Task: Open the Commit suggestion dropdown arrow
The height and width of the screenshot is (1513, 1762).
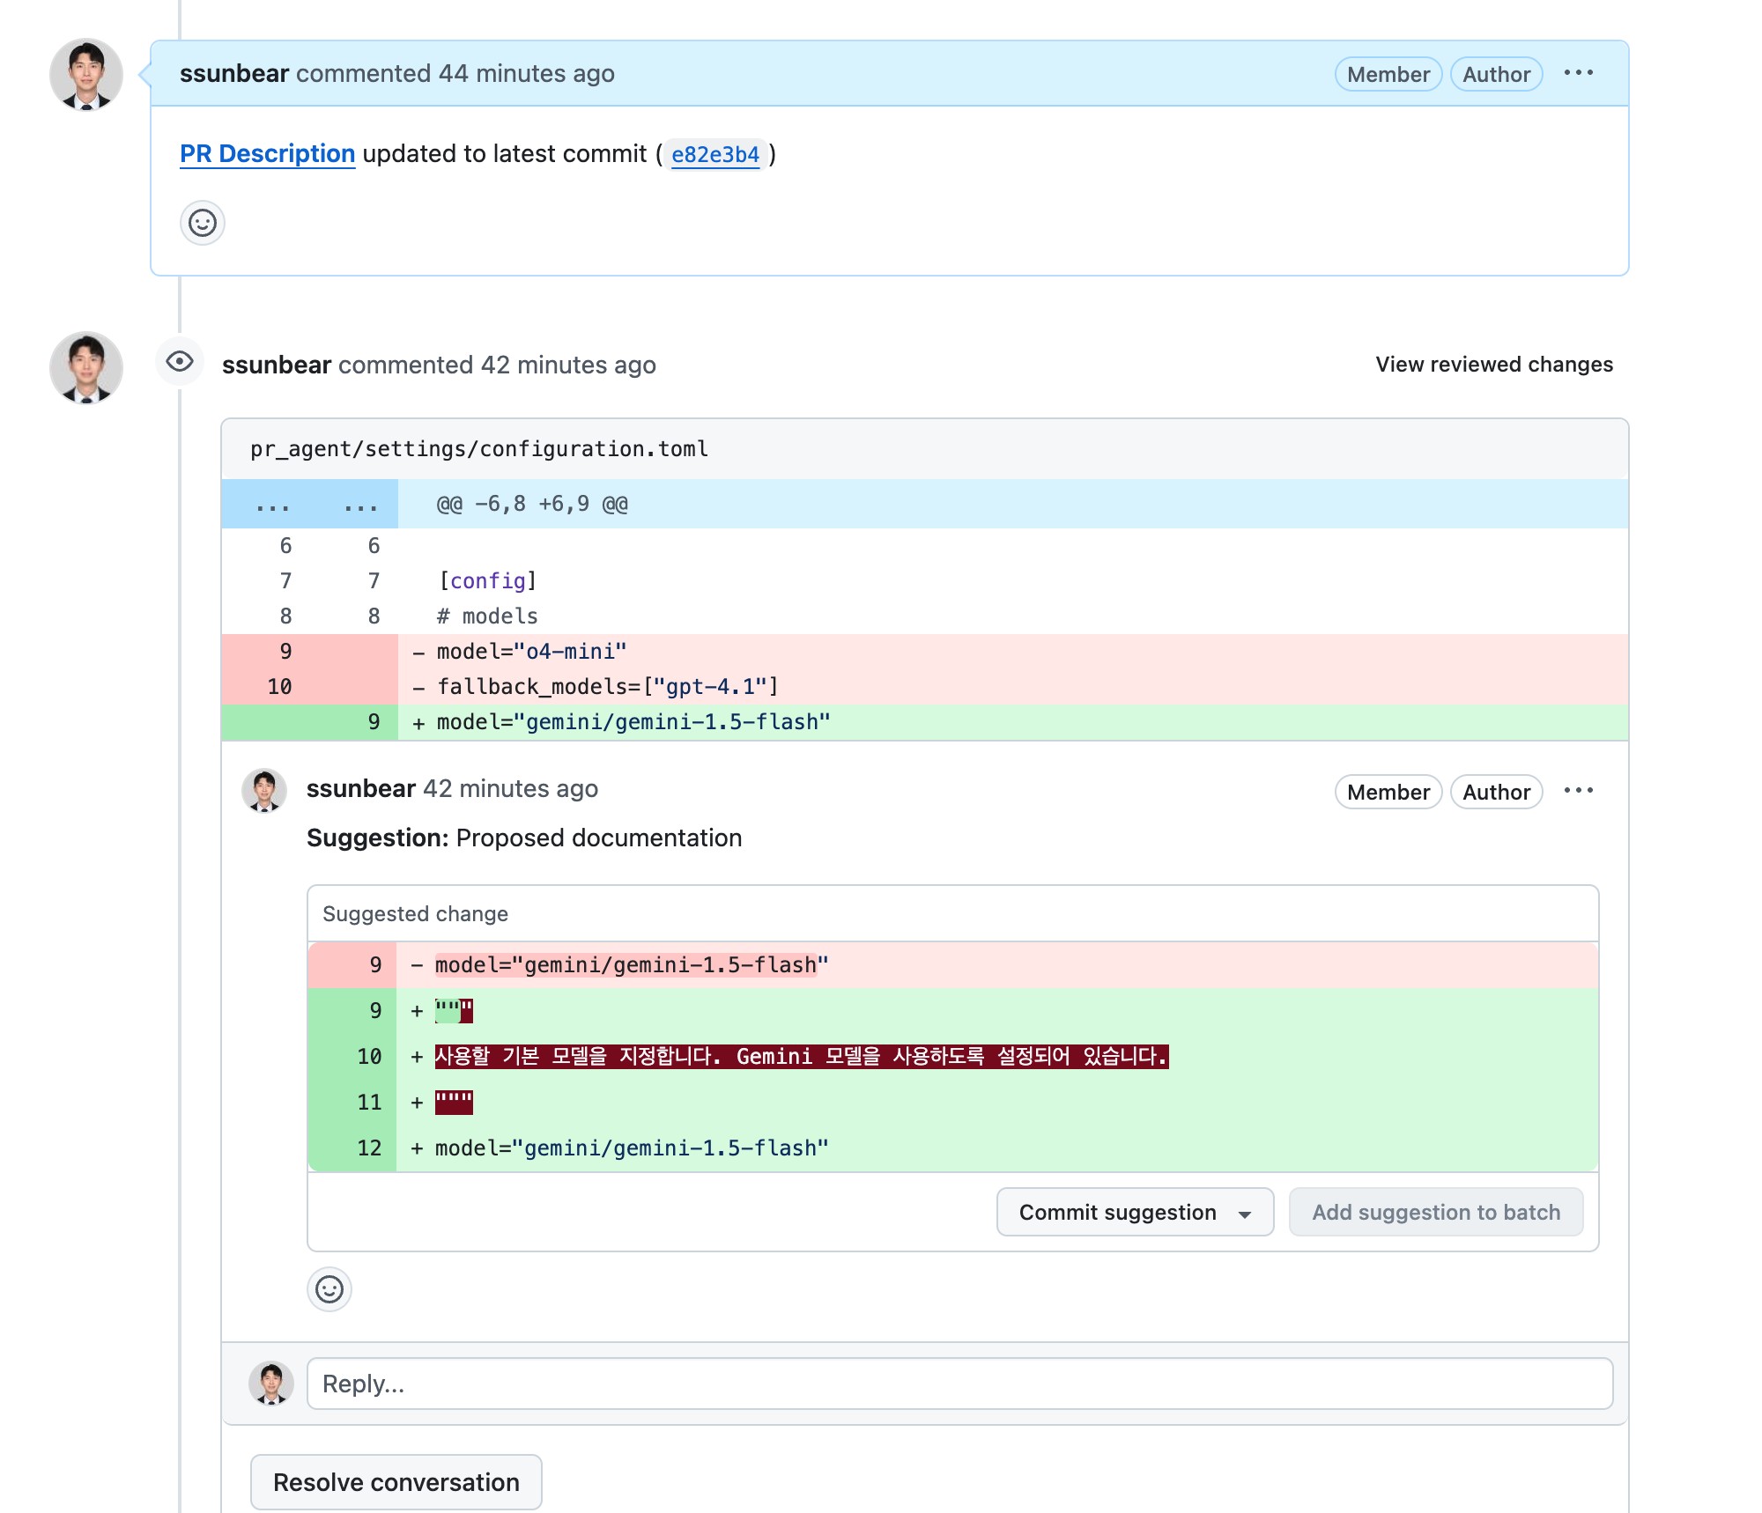Action: [x=1245, y=1214]
